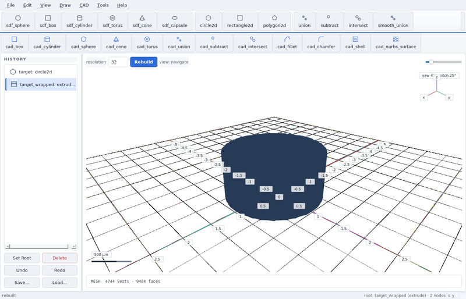Click the y axis gizmo label
This screenshot has height=299, width=466.
pyautogui.click(x=449, y=97)
